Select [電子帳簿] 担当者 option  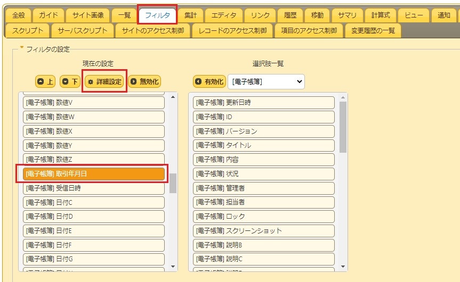(264, 202)
